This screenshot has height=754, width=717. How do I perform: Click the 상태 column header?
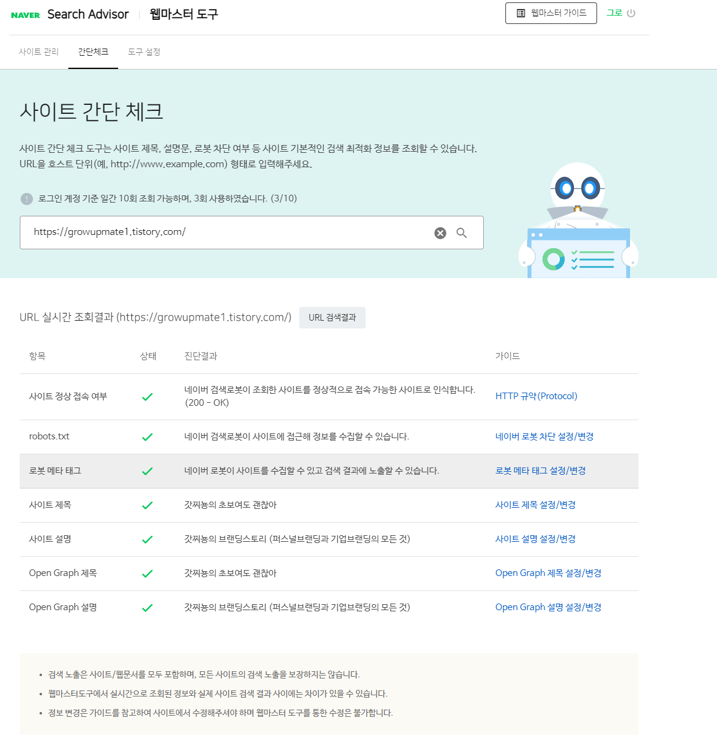click(x=148, y=356)
